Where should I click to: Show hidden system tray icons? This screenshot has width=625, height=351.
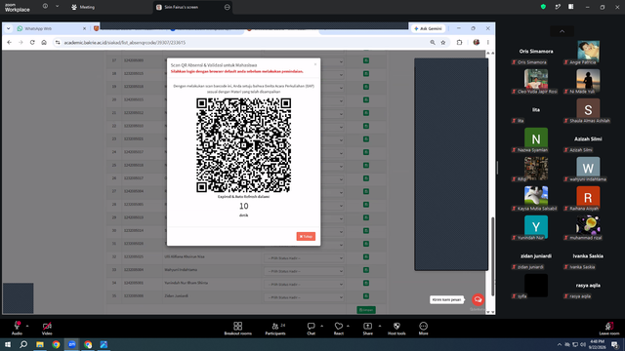(x=560, y=344)
